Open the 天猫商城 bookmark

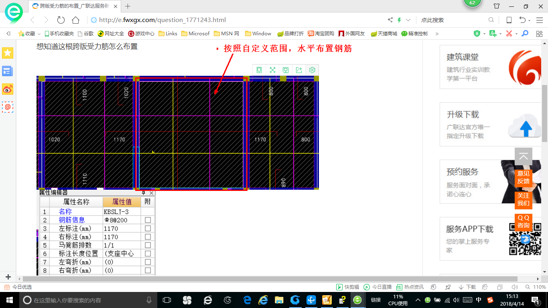(384, 34)
